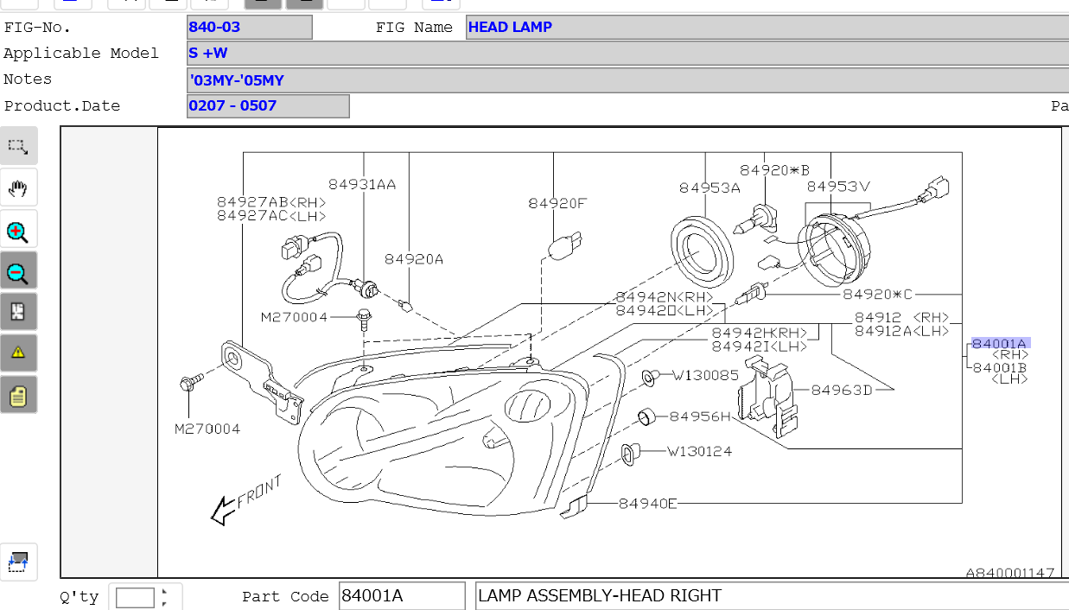Pick part number 84953A on diagram
1069x610 pixels.
click(x=709, y=187)
